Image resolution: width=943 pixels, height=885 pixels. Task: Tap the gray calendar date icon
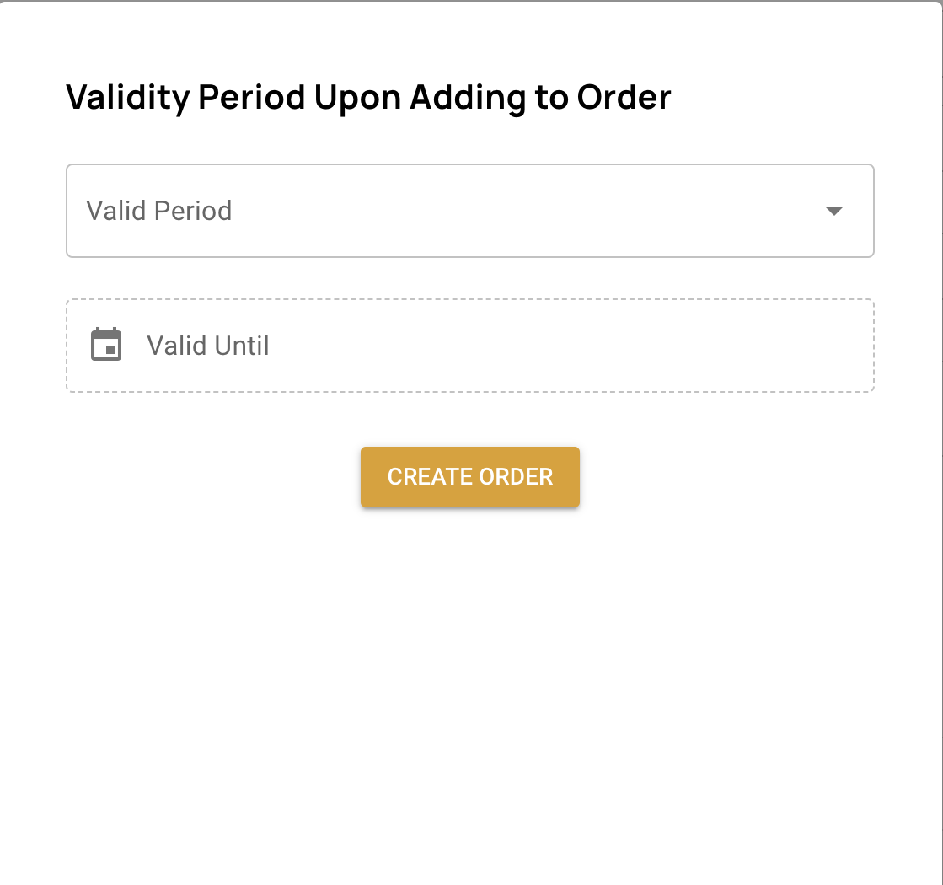tap(106, 345)
